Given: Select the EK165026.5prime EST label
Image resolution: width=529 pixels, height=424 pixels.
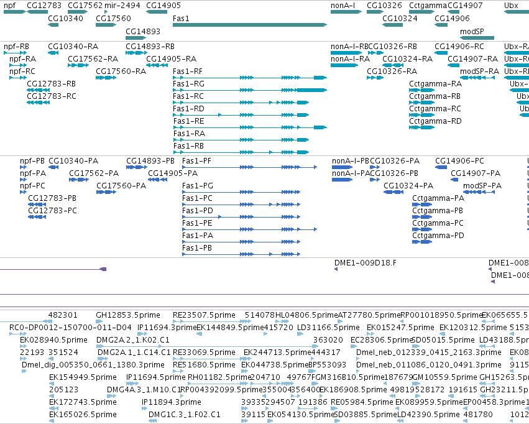Looking at the screenshot, I should (83, 415).
